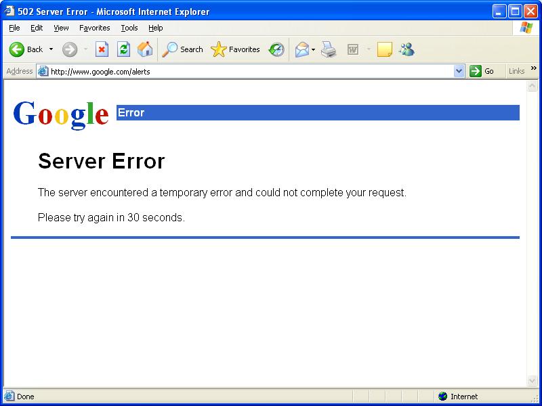The image size is (542, 406).
Task: Open the History clock icon
Action: pos(276,49)
